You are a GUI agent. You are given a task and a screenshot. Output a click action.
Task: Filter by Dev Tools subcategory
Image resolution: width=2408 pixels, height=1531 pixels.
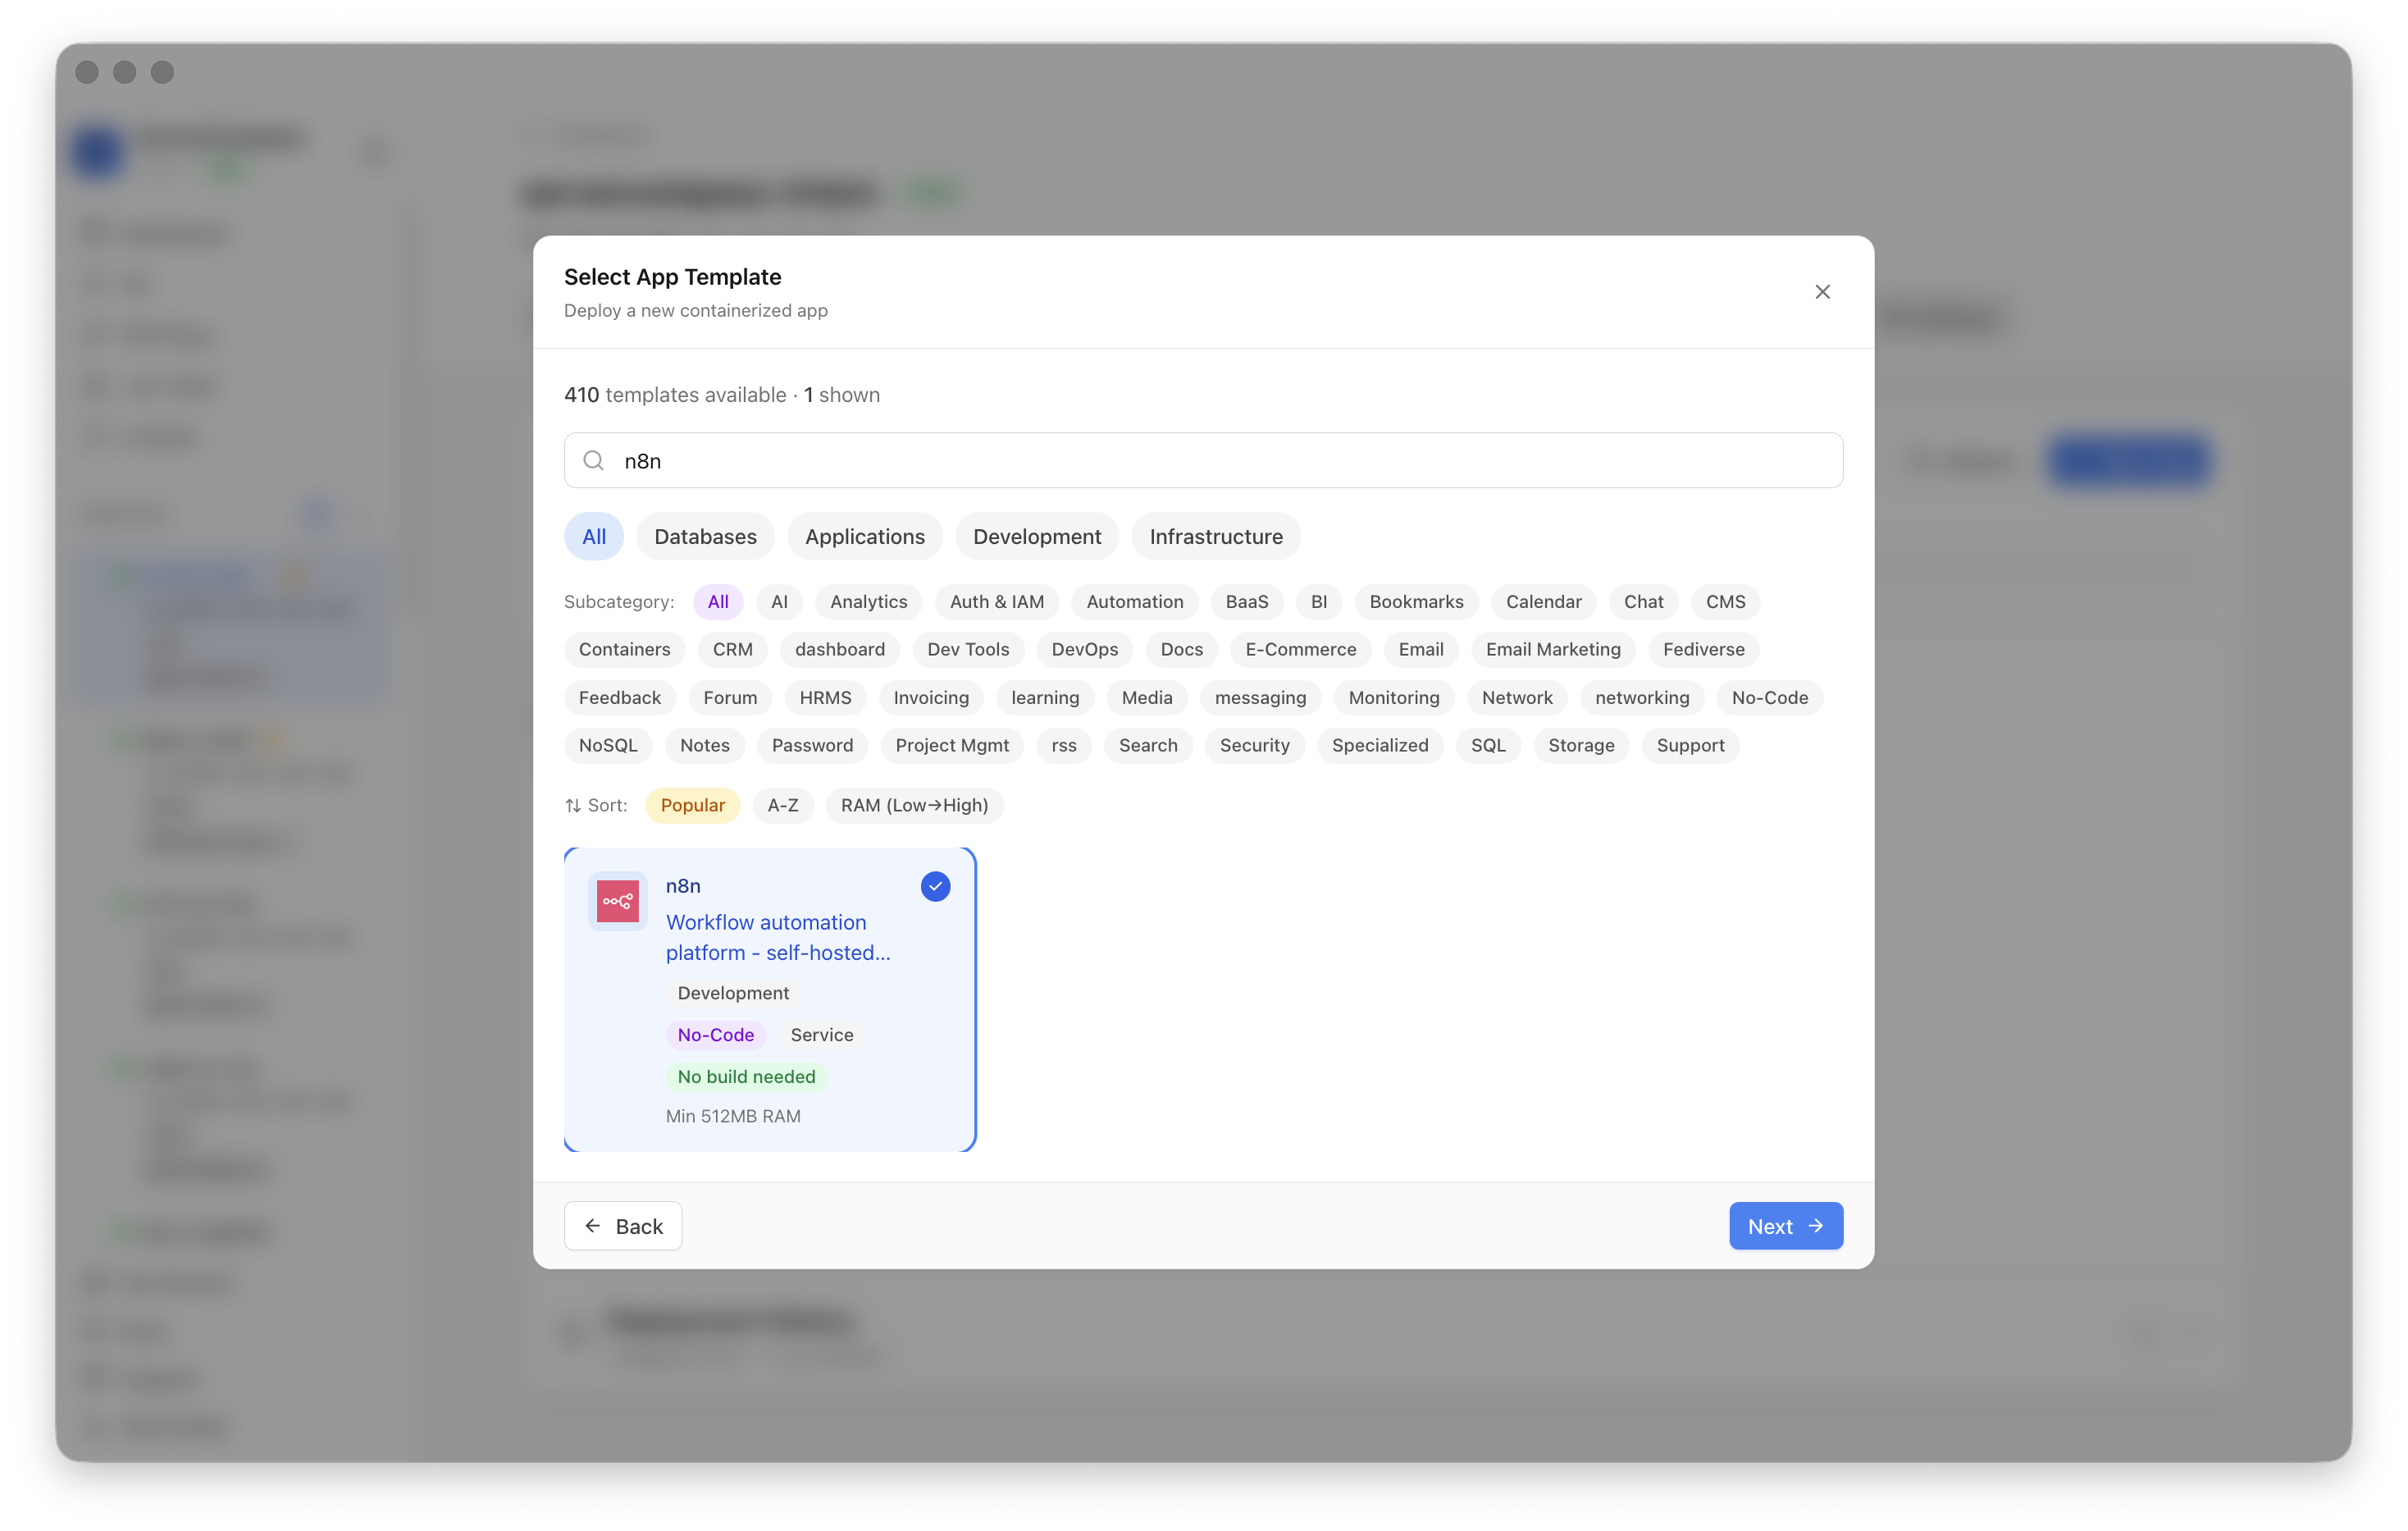(967, 650)
